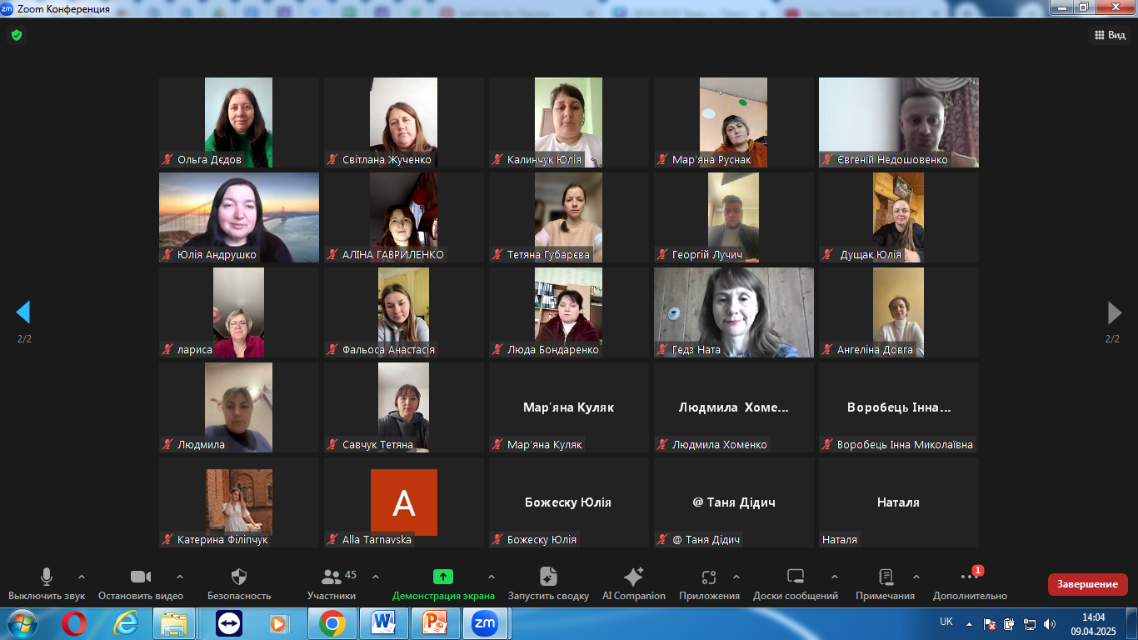Click the red Завершение button

point(1087,584)
